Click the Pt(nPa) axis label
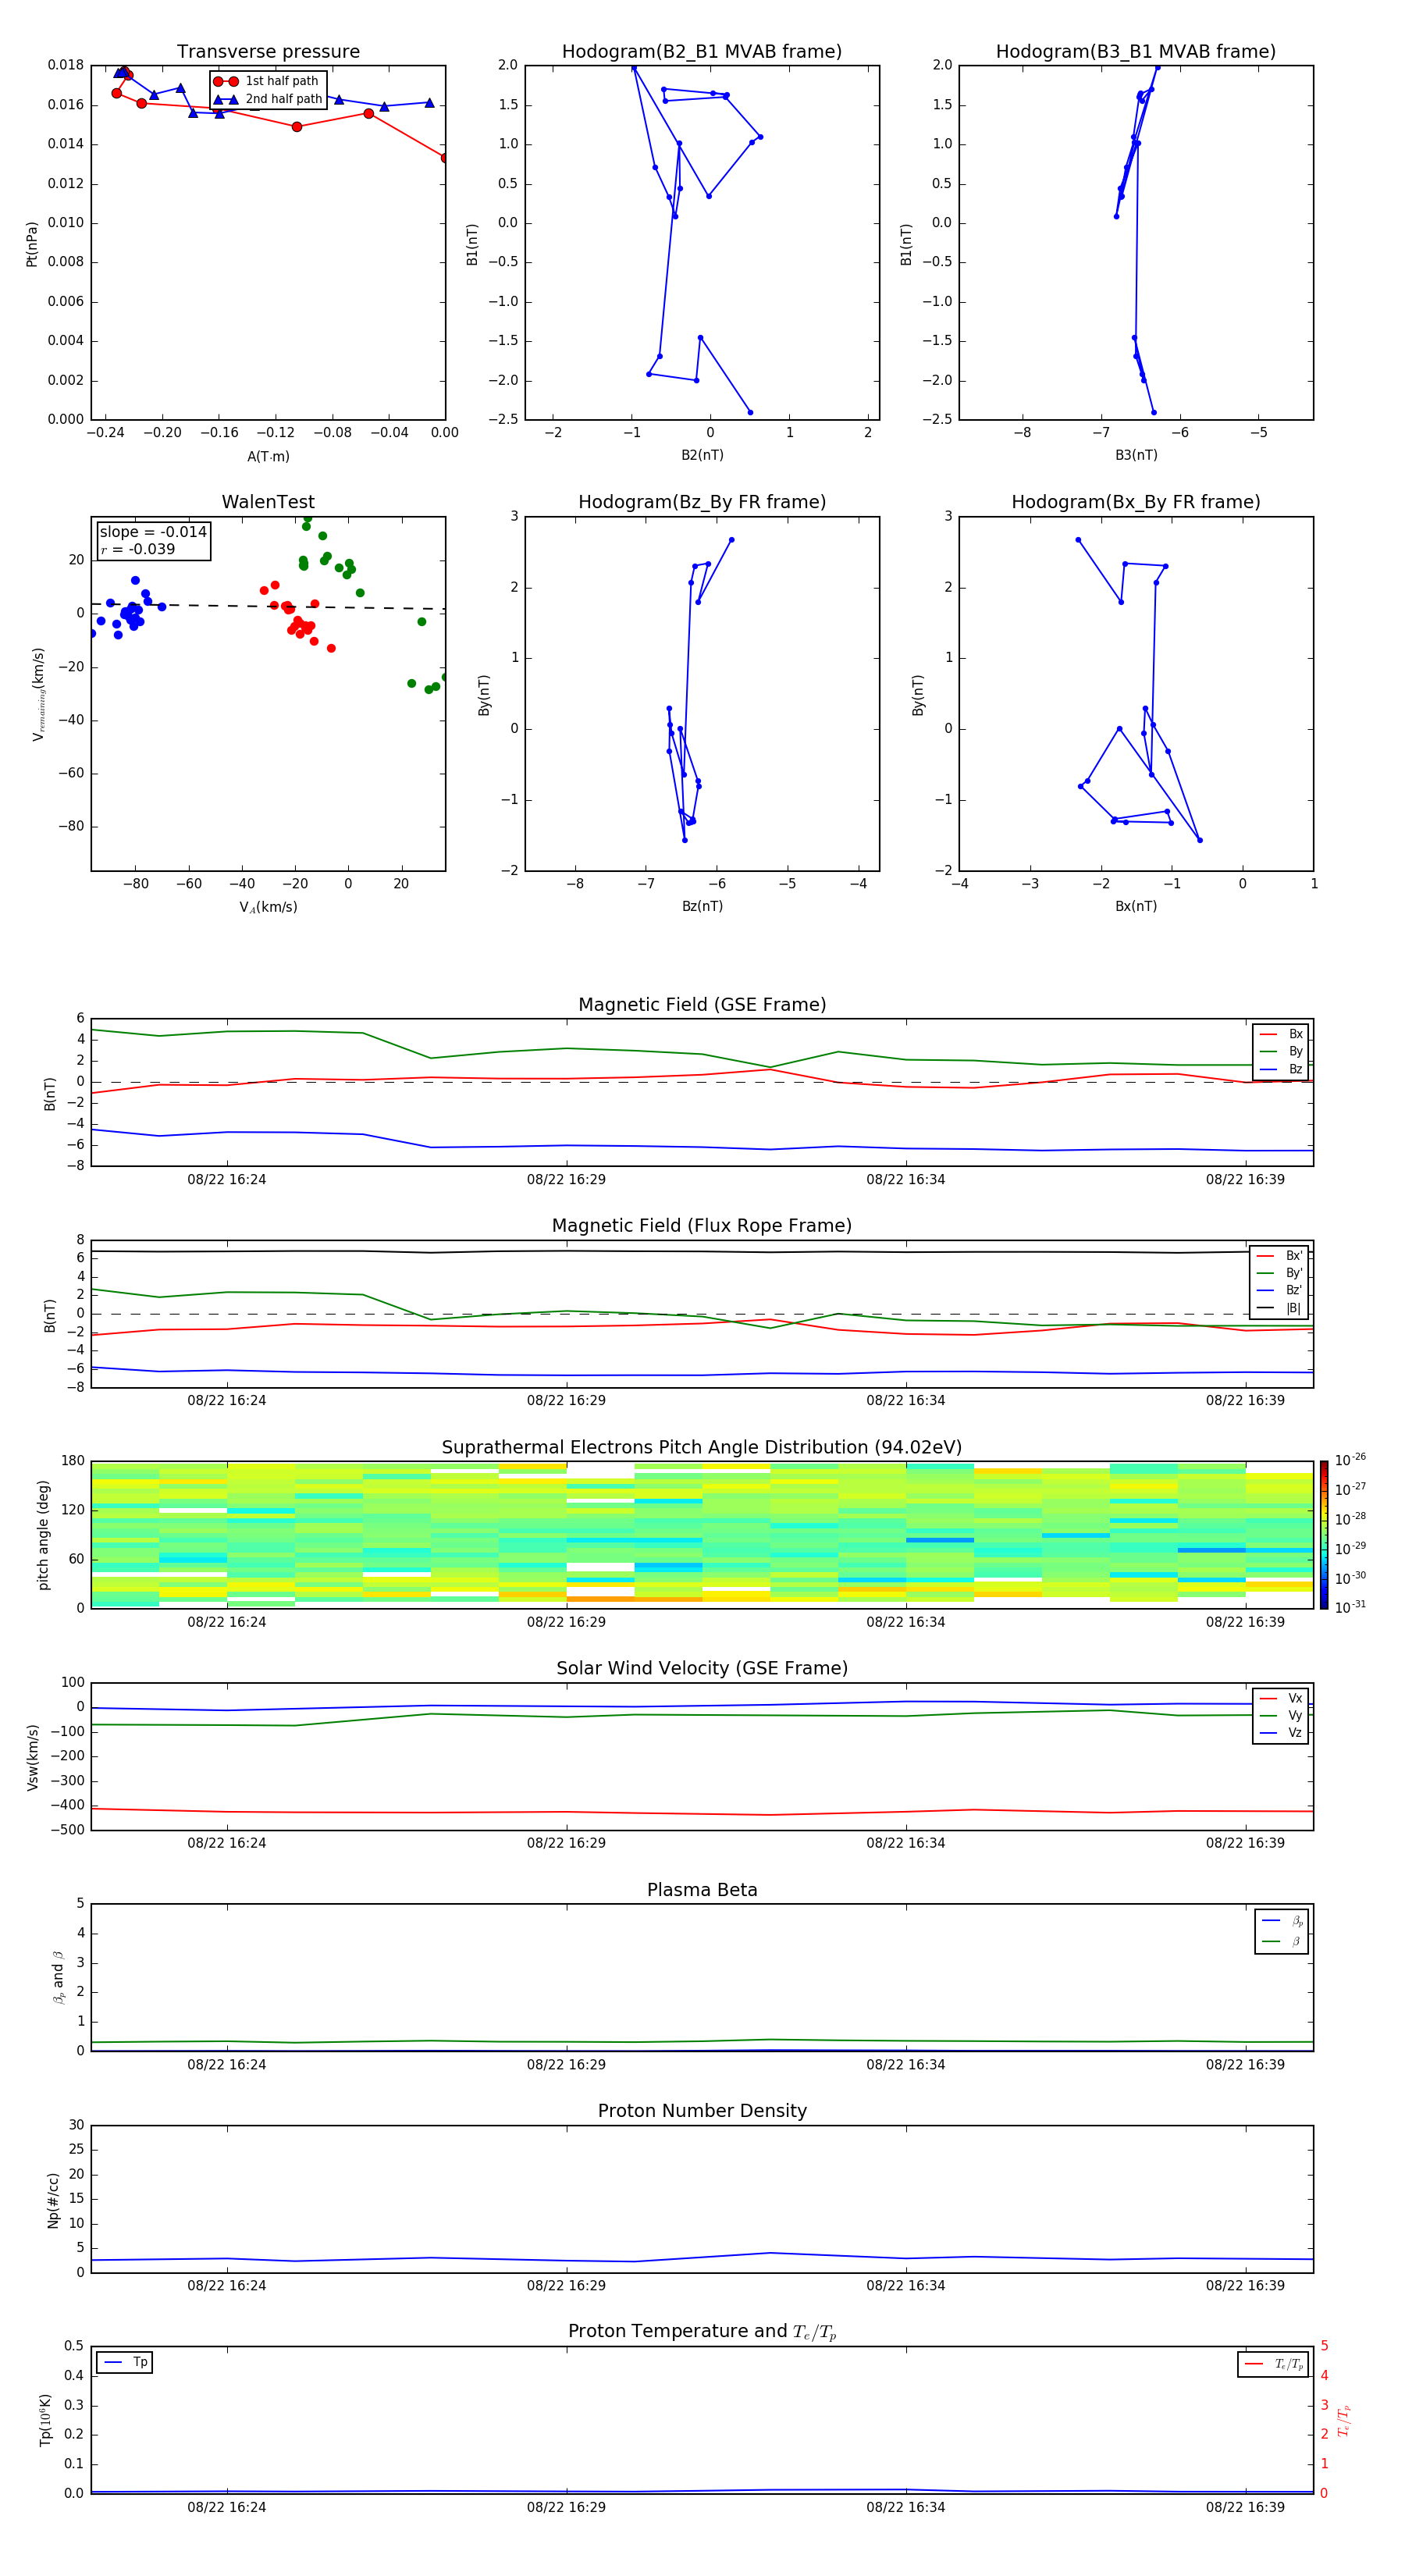1405x2576 pixels. (32, 244)
